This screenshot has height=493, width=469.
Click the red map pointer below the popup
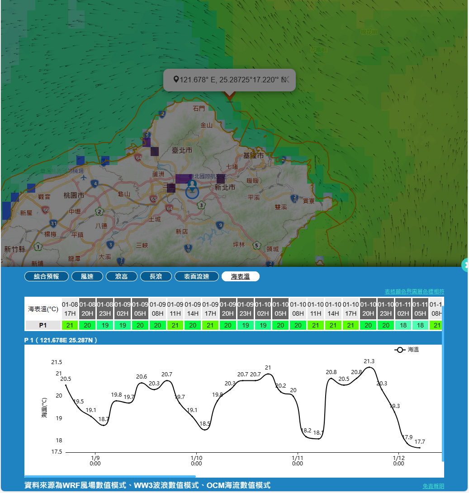(x=230, y=95)
